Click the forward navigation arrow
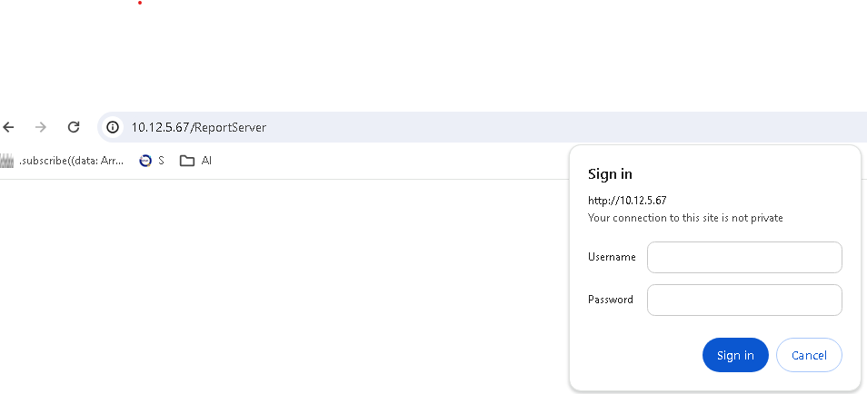 coord(41,128)
